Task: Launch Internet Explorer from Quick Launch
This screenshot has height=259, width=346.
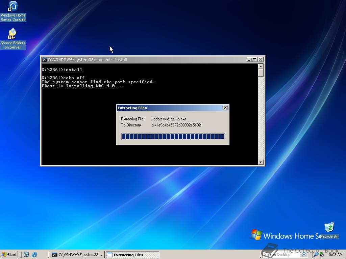Action: (34, 255)
